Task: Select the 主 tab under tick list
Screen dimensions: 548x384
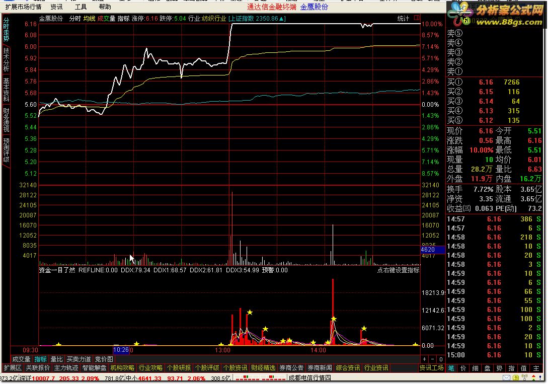Action: click(536, 368)
